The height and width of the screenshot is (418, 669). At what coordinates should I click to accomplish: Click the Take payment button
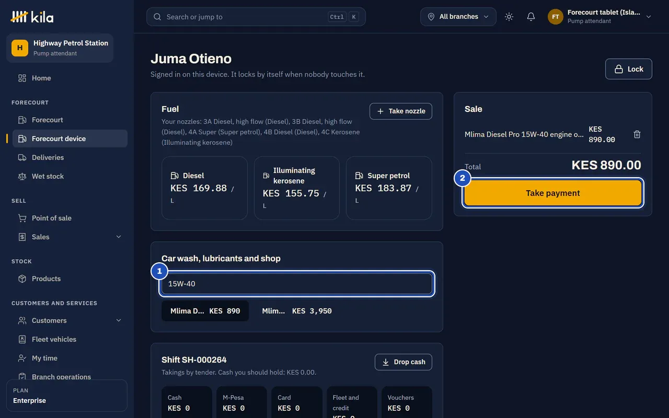pyautogui.click(x=553, y=193)
